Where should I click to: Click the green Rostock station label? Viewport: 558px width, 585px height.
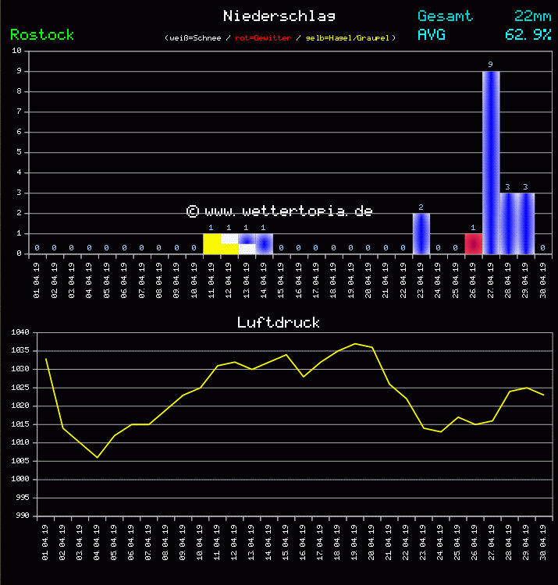click(x=42, y=35)
